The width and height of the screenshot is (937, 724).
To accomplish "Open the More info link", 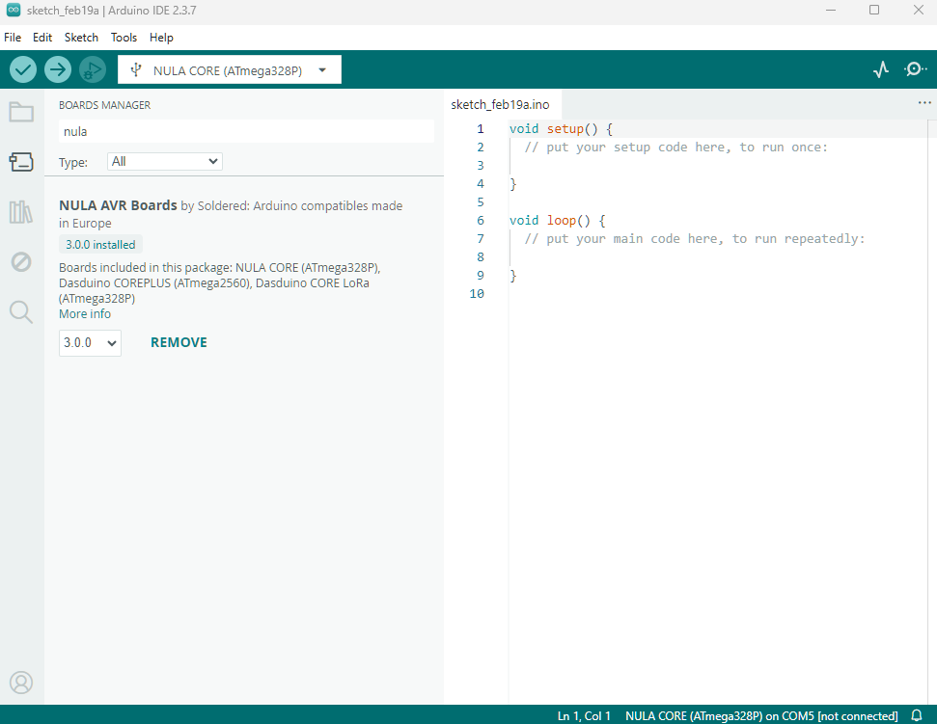I will click(85, 314).
